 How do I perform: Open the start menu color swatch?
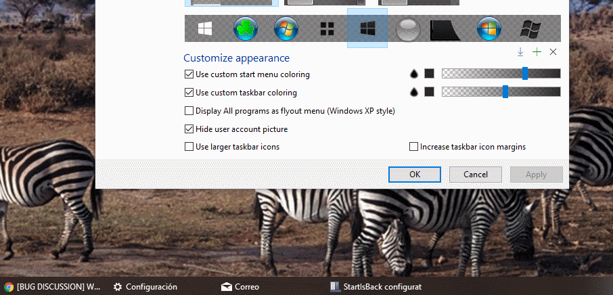tap(429, 74)
